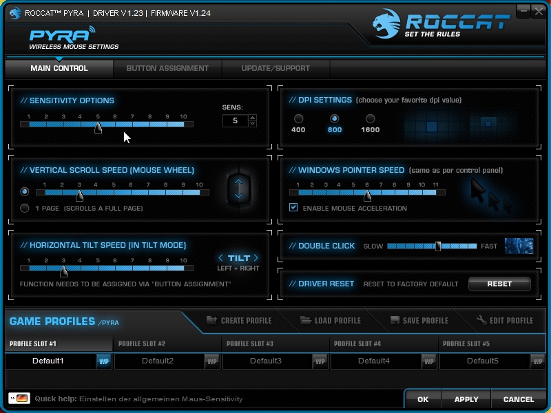Click the Windows pointer speed slider handle
The height and width of the screenshot is (413, 551).
(367, 195)
